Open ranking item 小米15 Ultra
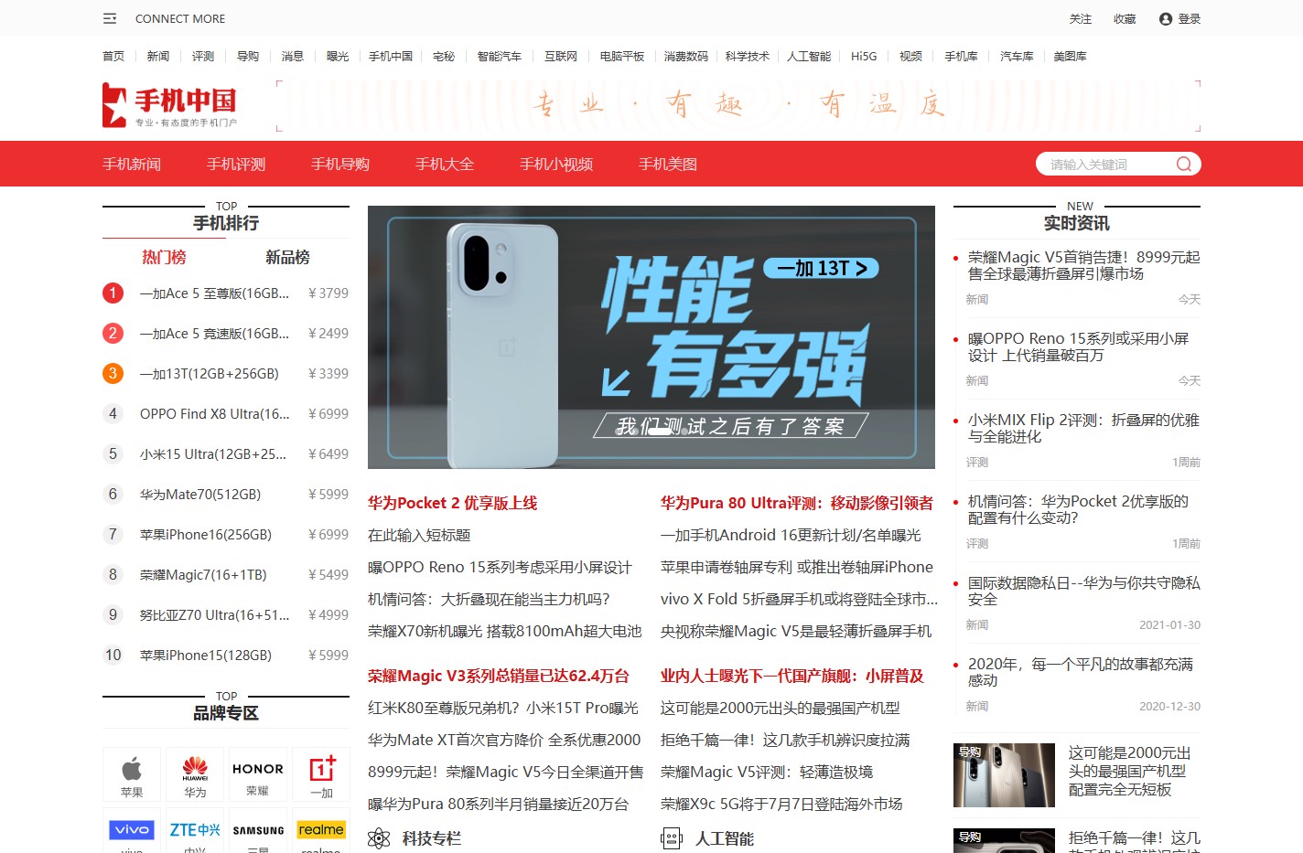Image resolution: width=1303 pixels, height=853 pixels. point(213,454)
